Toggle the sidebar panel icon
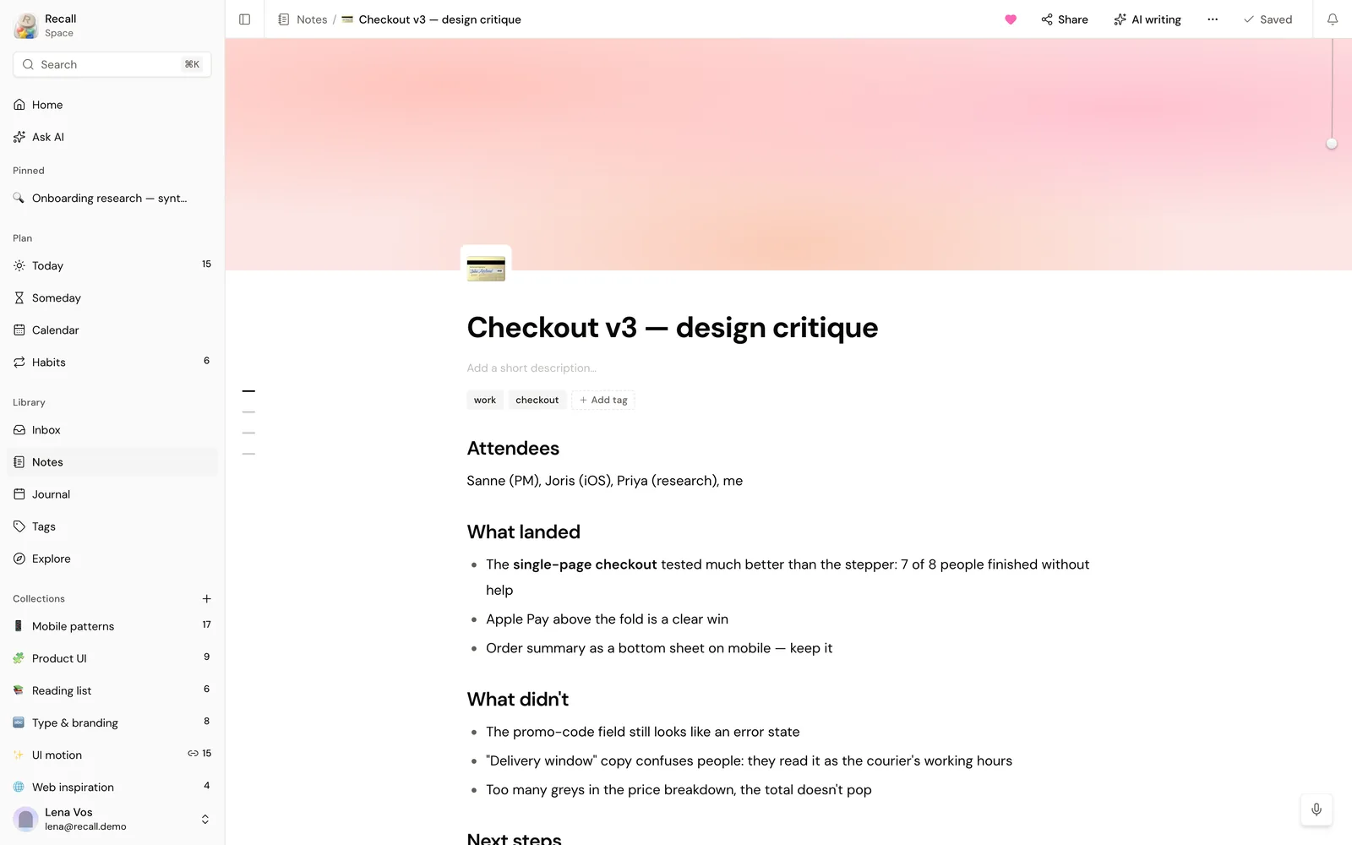The image size is (1352, 845). pyautogui.click(x=244, y=19)
